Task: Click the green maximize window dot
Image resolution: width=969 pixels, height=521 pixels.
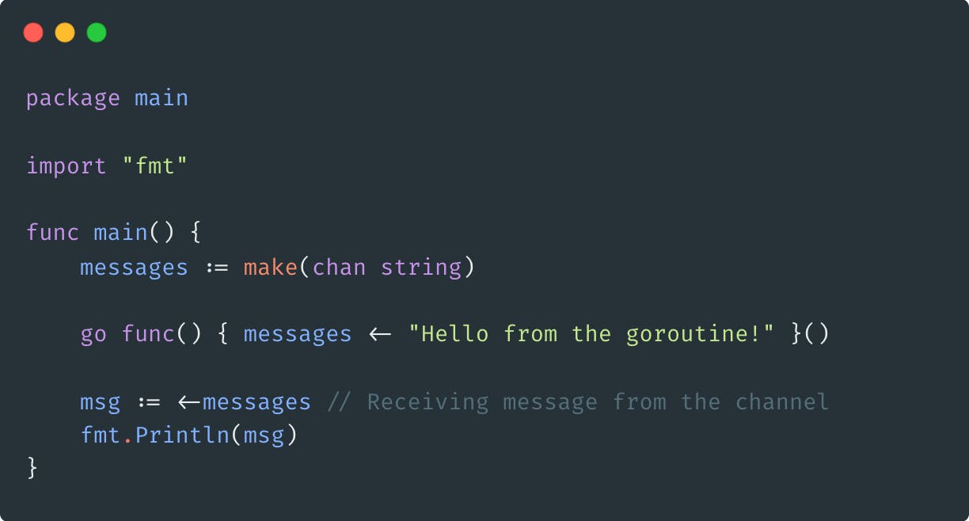Action: click(97, 32)
